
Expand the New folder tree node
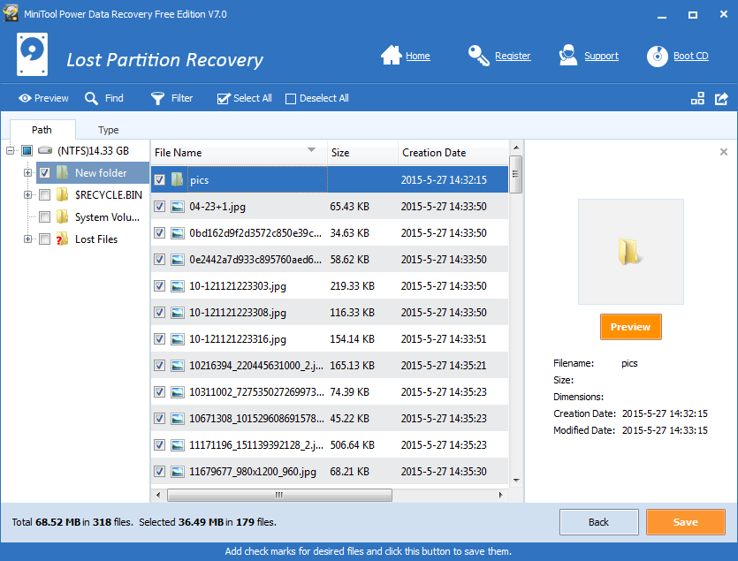tap(27, 173)
